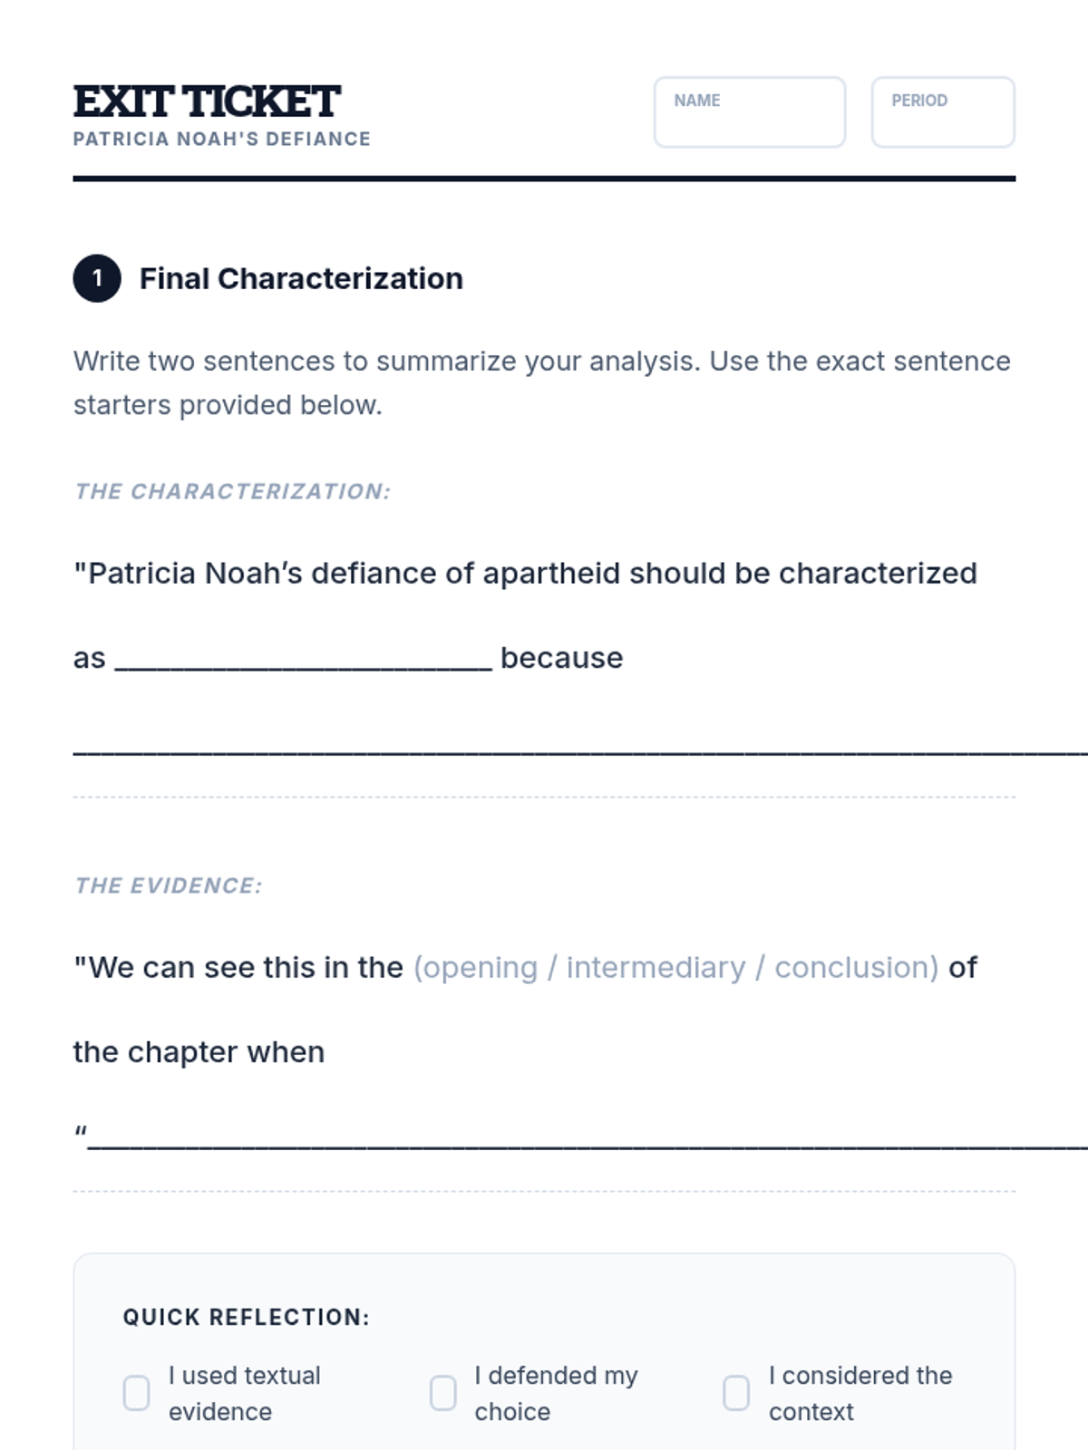Screen dimensions: 1088x1450
Task: Click the short blank after "as"
Action: pyautogui.click(x=304, y=660)
